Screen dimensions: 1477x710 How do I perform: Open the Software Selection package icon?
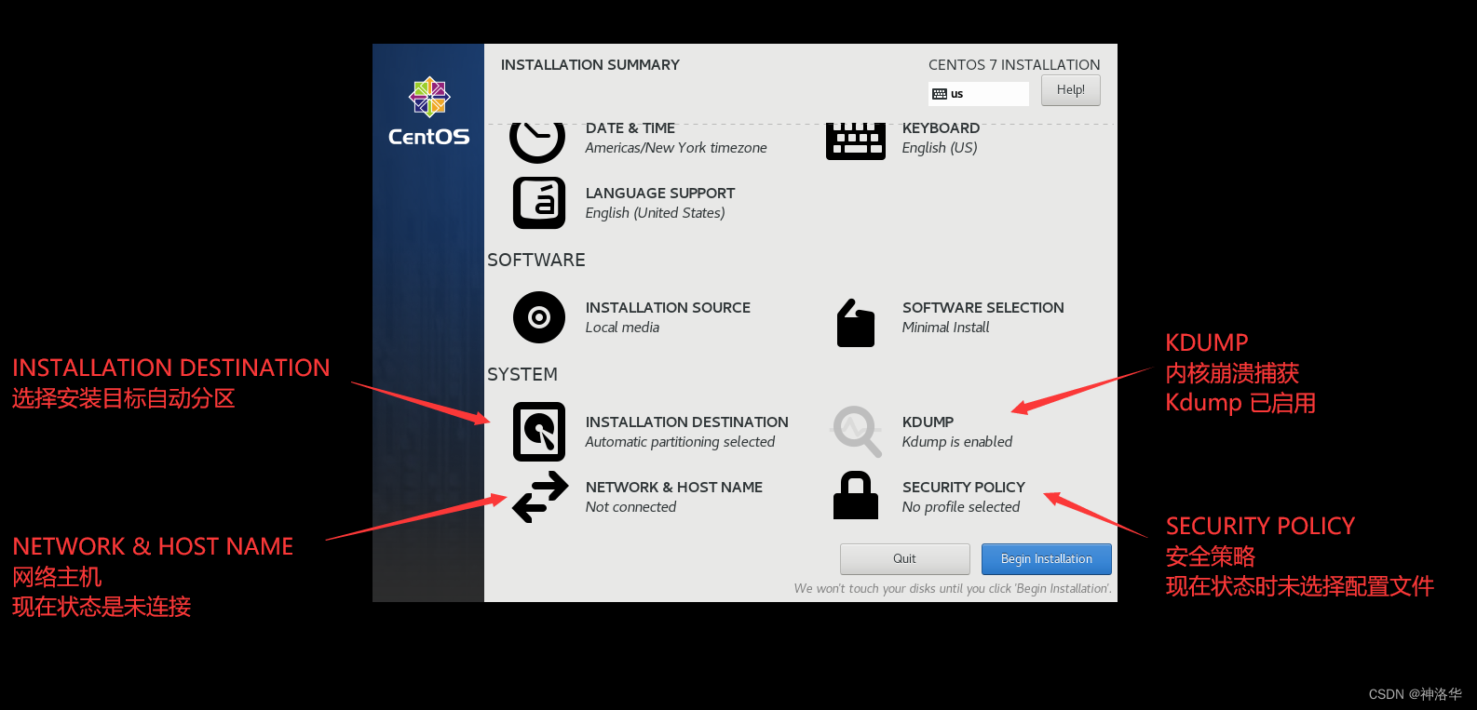click(x=856, y=322)
